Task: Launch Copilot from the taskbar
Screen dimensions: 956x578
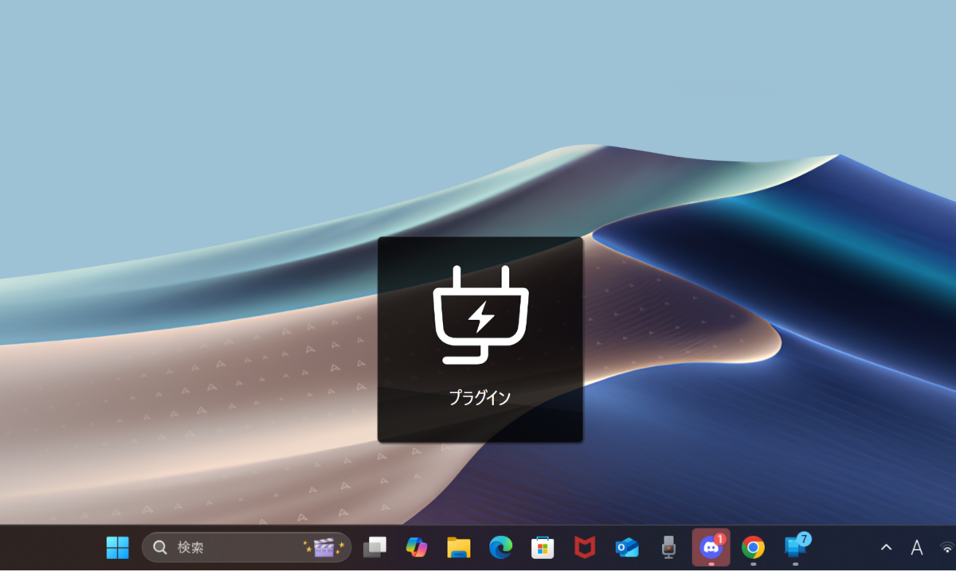Action: pyautogui.click(x=417, y=548)
